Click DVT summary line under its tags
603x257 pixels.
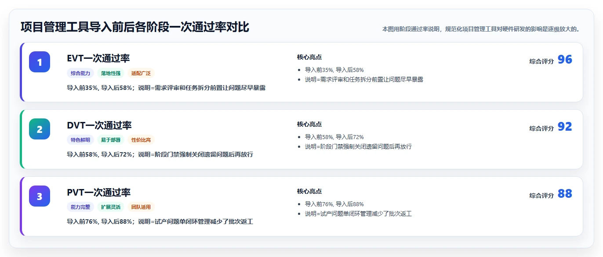160,155
